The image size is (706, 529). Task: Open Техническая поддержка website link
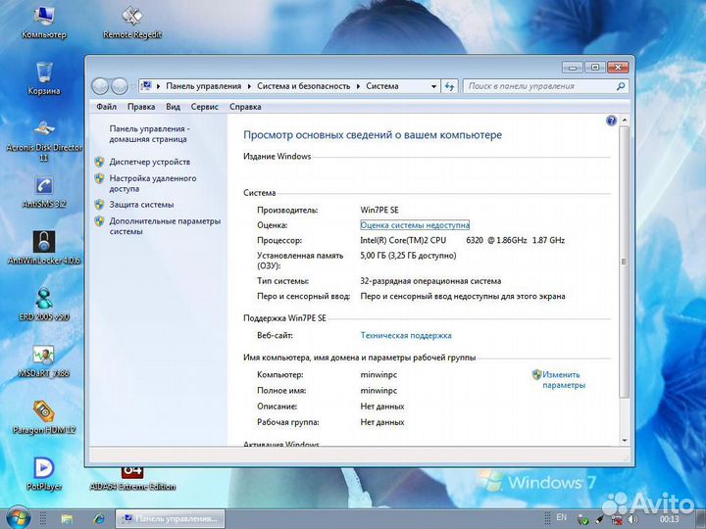click(x=406, y=335)
